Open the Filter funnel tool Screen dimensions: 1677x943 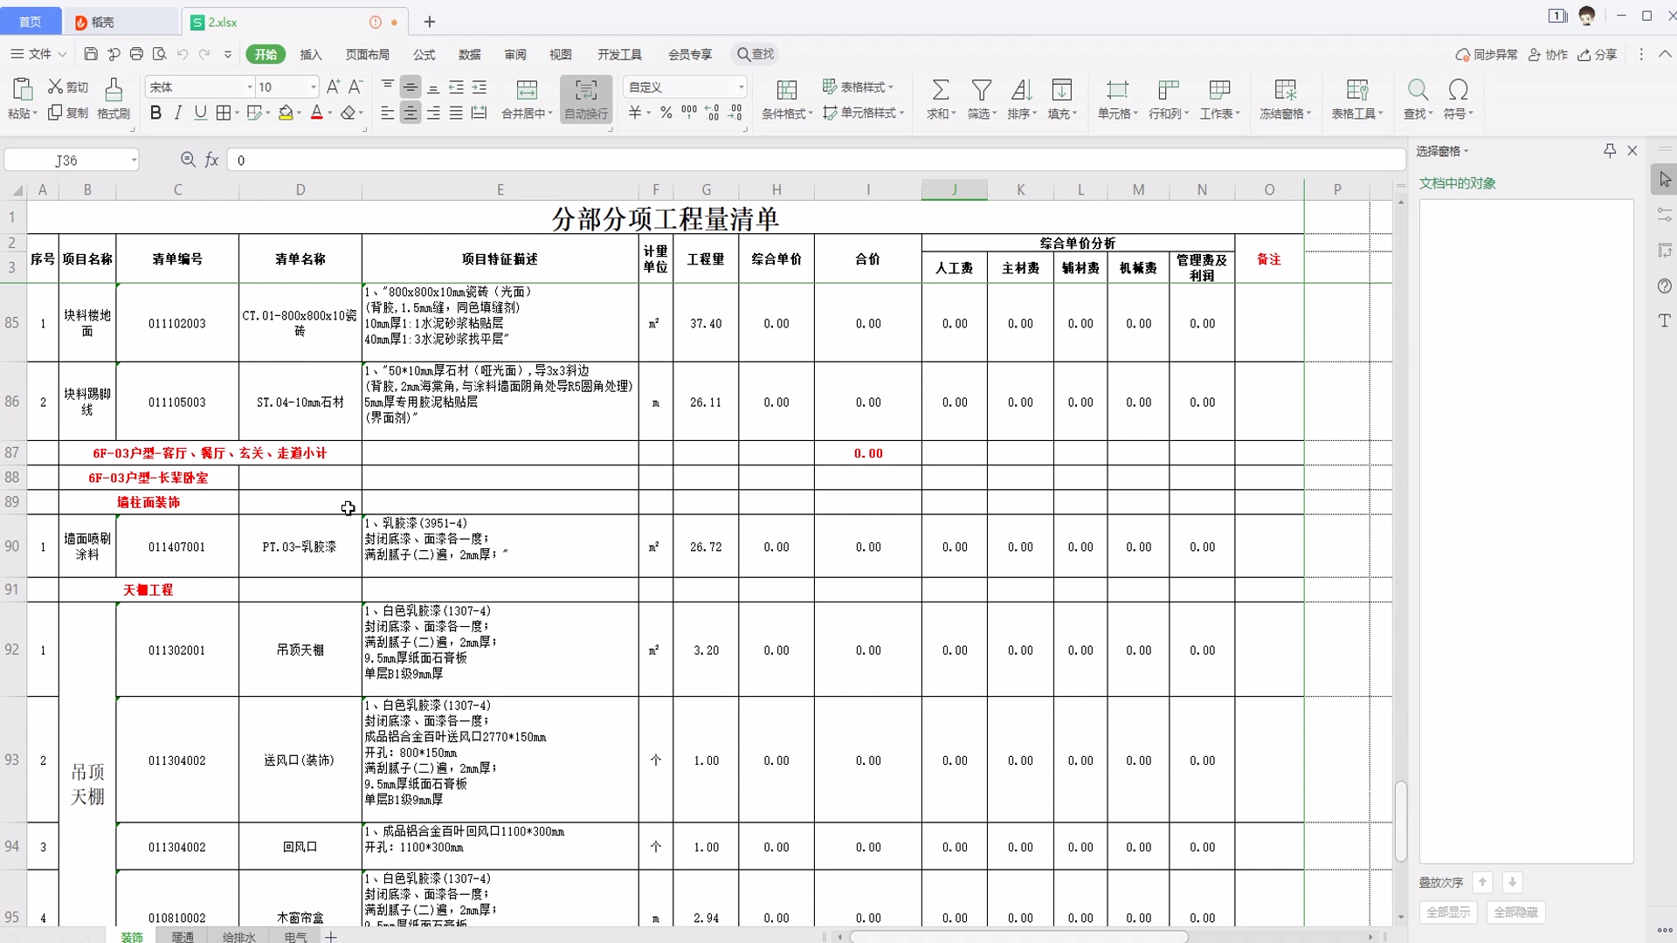click(x=981, y=90)
